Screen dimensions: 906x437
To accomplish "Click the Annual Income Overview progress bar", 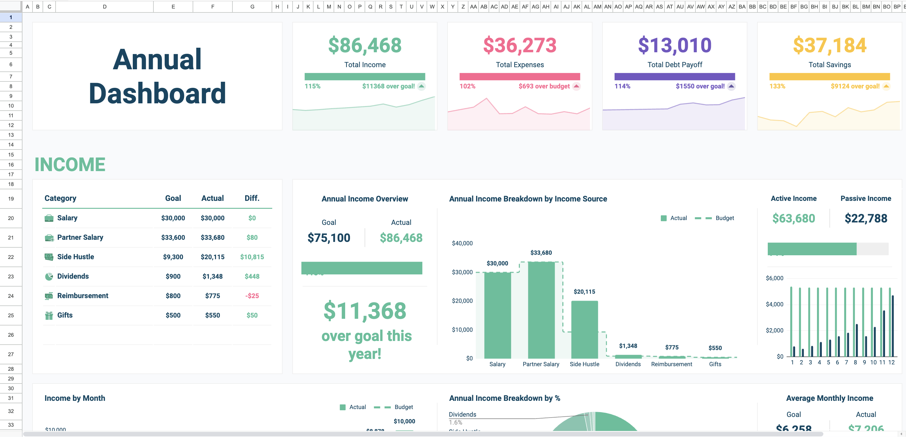I will (x=362, y=268).
